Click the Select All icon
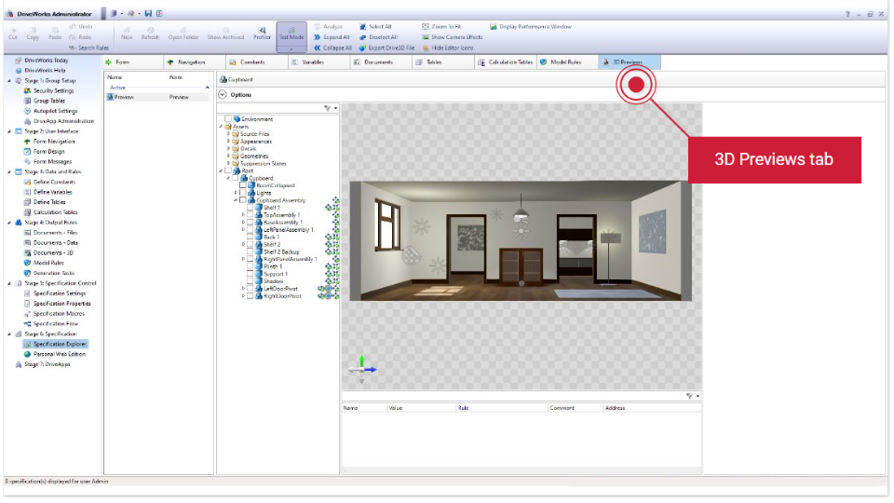The height and width of the screenshot is (503, 894). (x=363, y=27)
